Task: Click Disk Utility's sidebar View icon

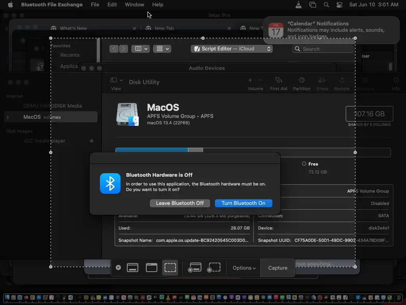Action: [113, 80]
